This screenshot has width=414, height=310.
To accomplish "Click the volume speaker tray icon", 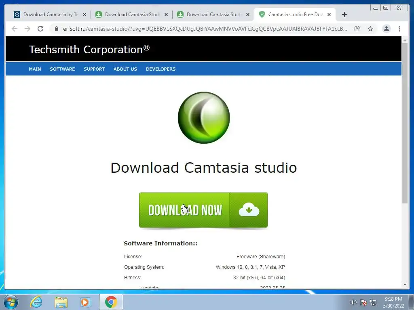I will click(353, 302).
